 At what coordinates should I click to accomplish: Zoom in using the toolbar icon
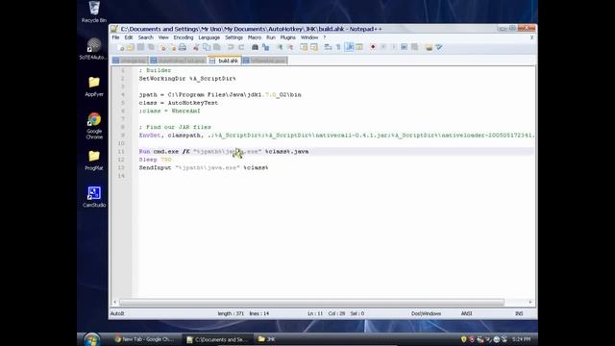[280, 47]
